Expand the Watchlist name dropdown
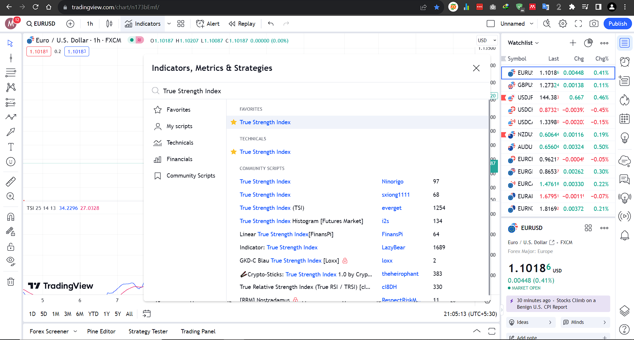The height and width of the screenshot is (340, 634). [x=523, y=43]
